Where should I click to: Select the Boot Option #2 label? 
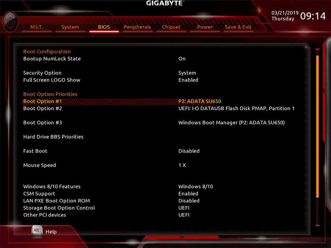coord(43,108)
